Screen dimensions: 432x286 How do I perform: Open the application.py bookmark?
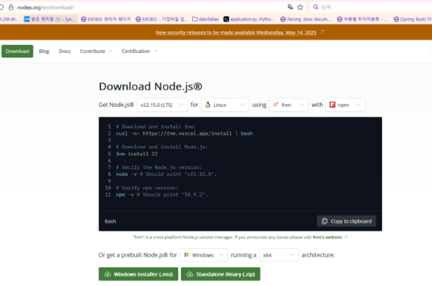coord(249,19)
